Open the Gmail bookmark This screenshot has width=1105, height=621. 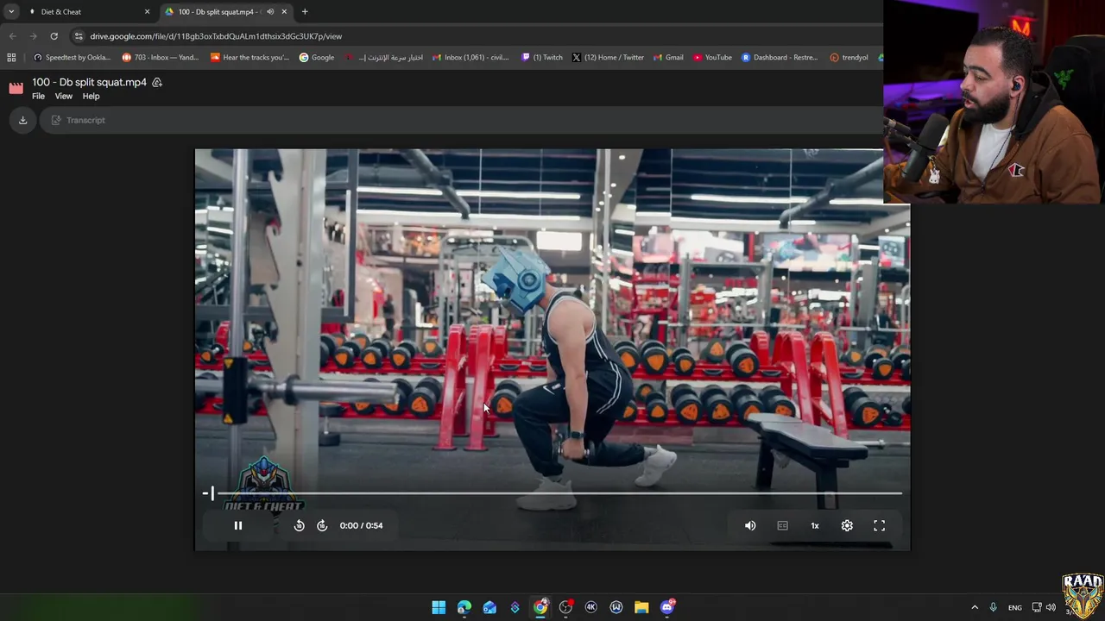coord(668,58)
